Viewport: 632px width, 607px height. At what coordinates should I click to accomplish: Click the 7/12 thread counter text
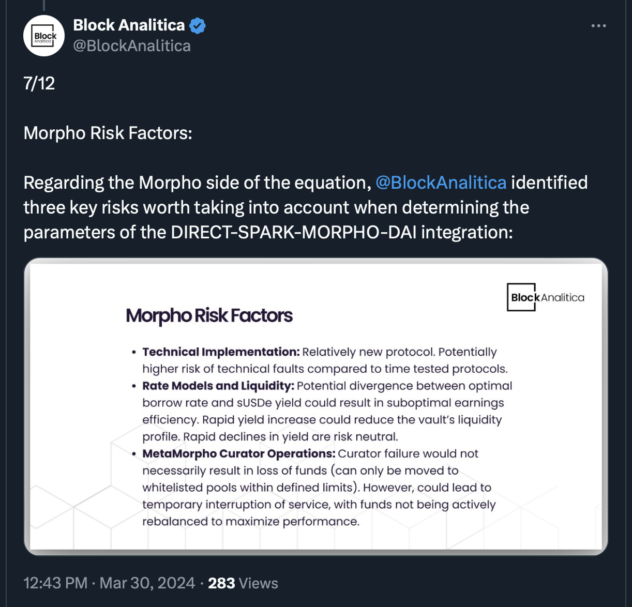[x=39, y=83]
